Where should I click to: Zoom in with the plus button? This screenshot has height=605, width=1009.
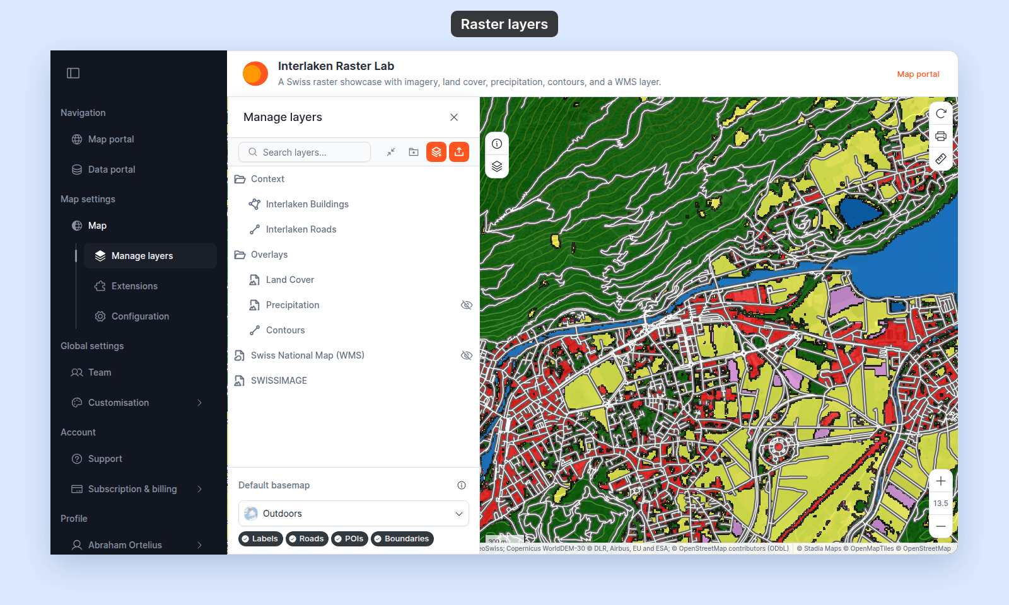941,481
